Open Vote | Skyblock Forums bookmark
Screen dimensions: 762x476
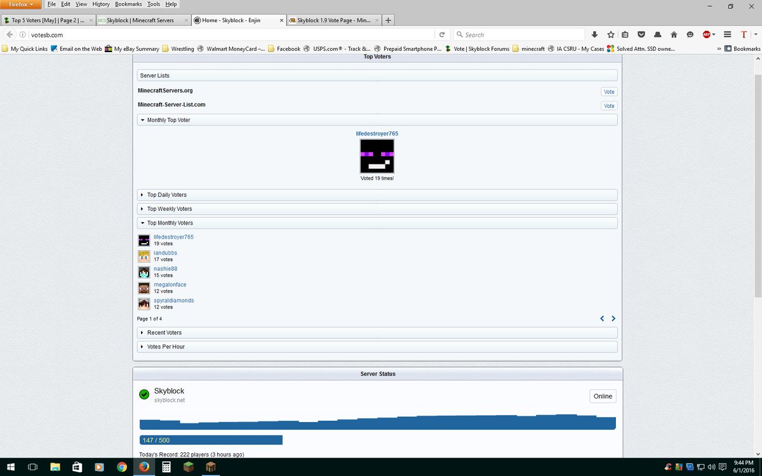[477, 49]
